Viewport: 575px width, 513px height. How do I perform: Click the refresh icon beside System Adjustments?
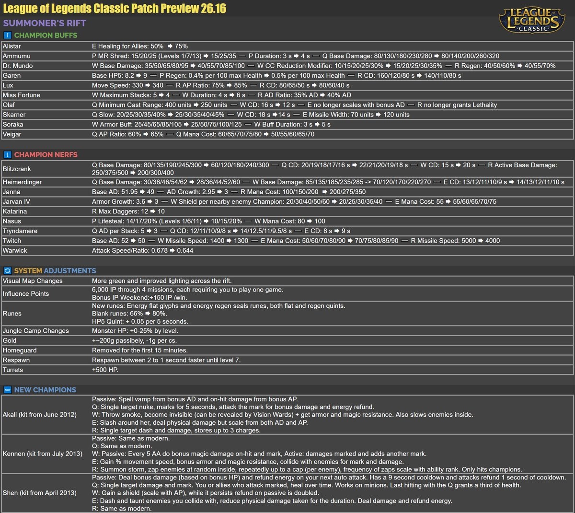[7, 270]
